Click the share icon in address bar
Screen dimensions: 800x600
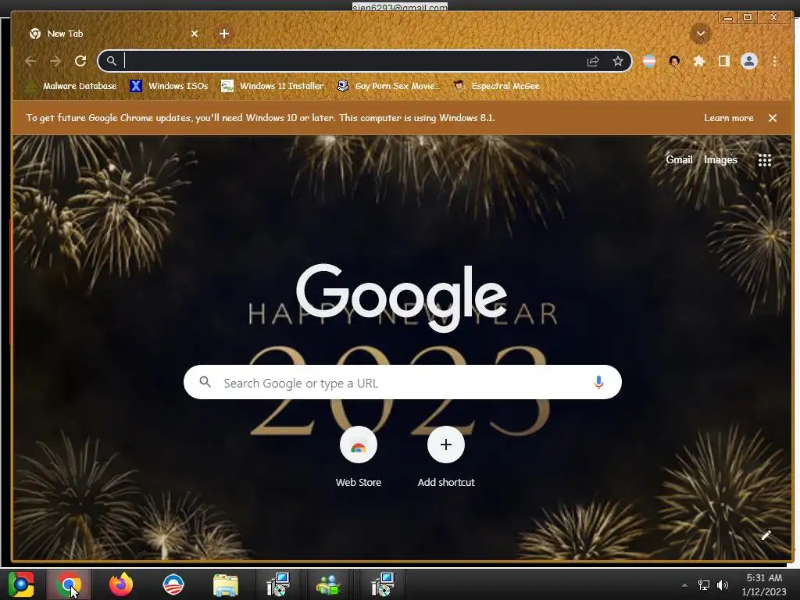[x=592, y=62]
